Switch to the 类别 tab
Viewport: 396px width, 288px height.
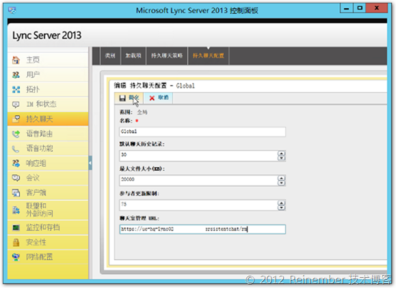110,56
